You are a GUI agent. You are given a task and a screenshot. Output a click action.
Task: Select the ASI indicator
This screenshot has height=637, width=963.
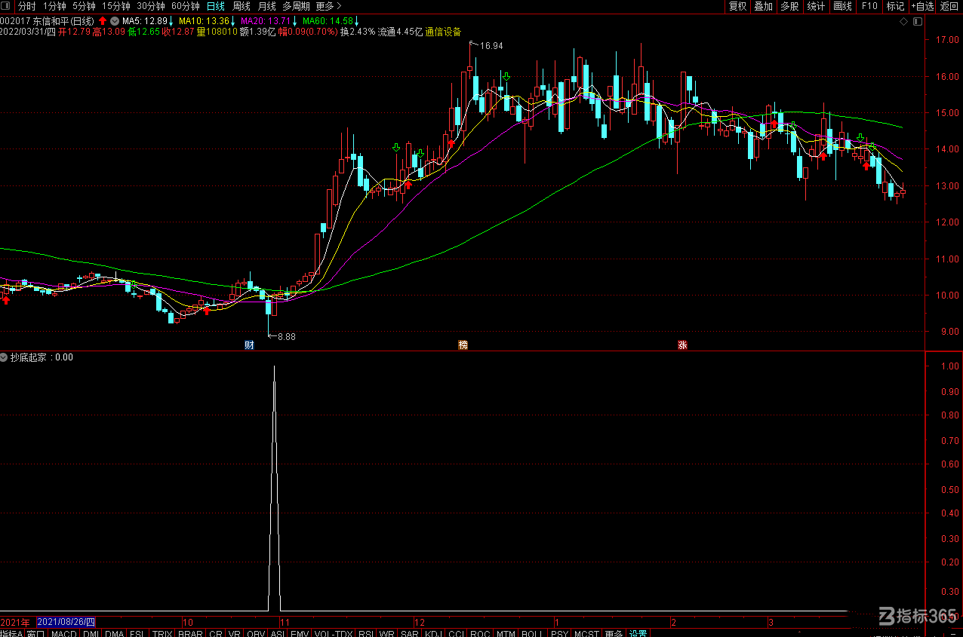coord(278,633)
